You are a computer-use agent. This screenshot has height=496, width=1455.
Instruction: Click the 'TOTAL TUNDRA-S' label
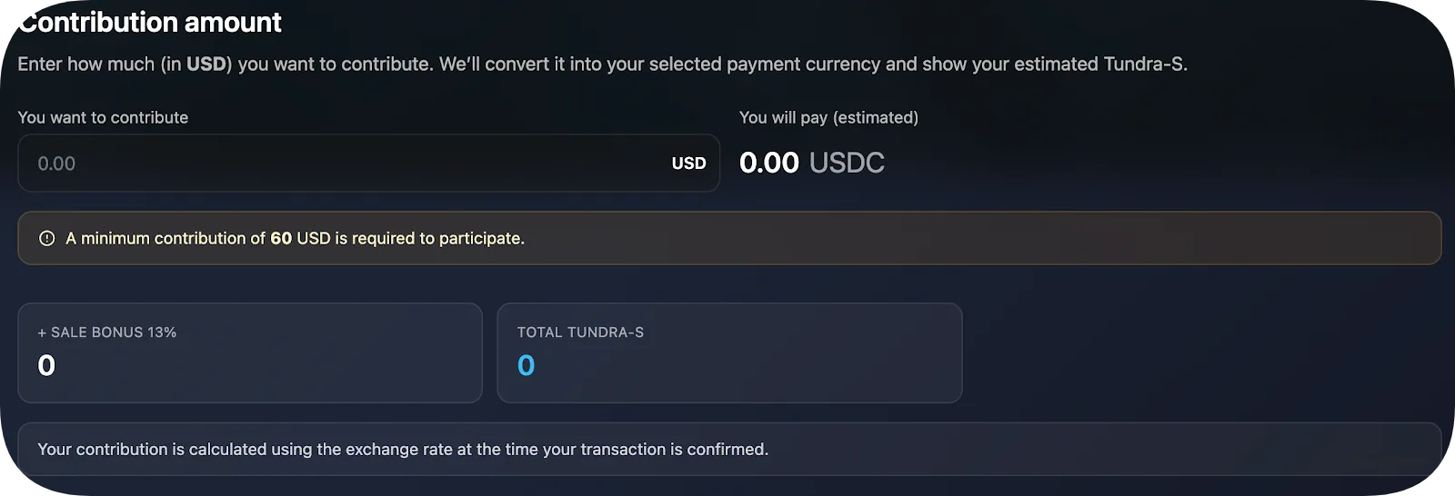coord(580,332)
